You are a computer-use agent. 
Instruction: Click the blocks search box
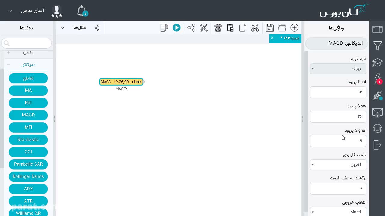(26, 43)
